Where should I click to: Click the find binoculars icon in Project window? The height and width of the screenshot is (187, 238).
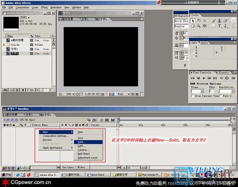5,90
